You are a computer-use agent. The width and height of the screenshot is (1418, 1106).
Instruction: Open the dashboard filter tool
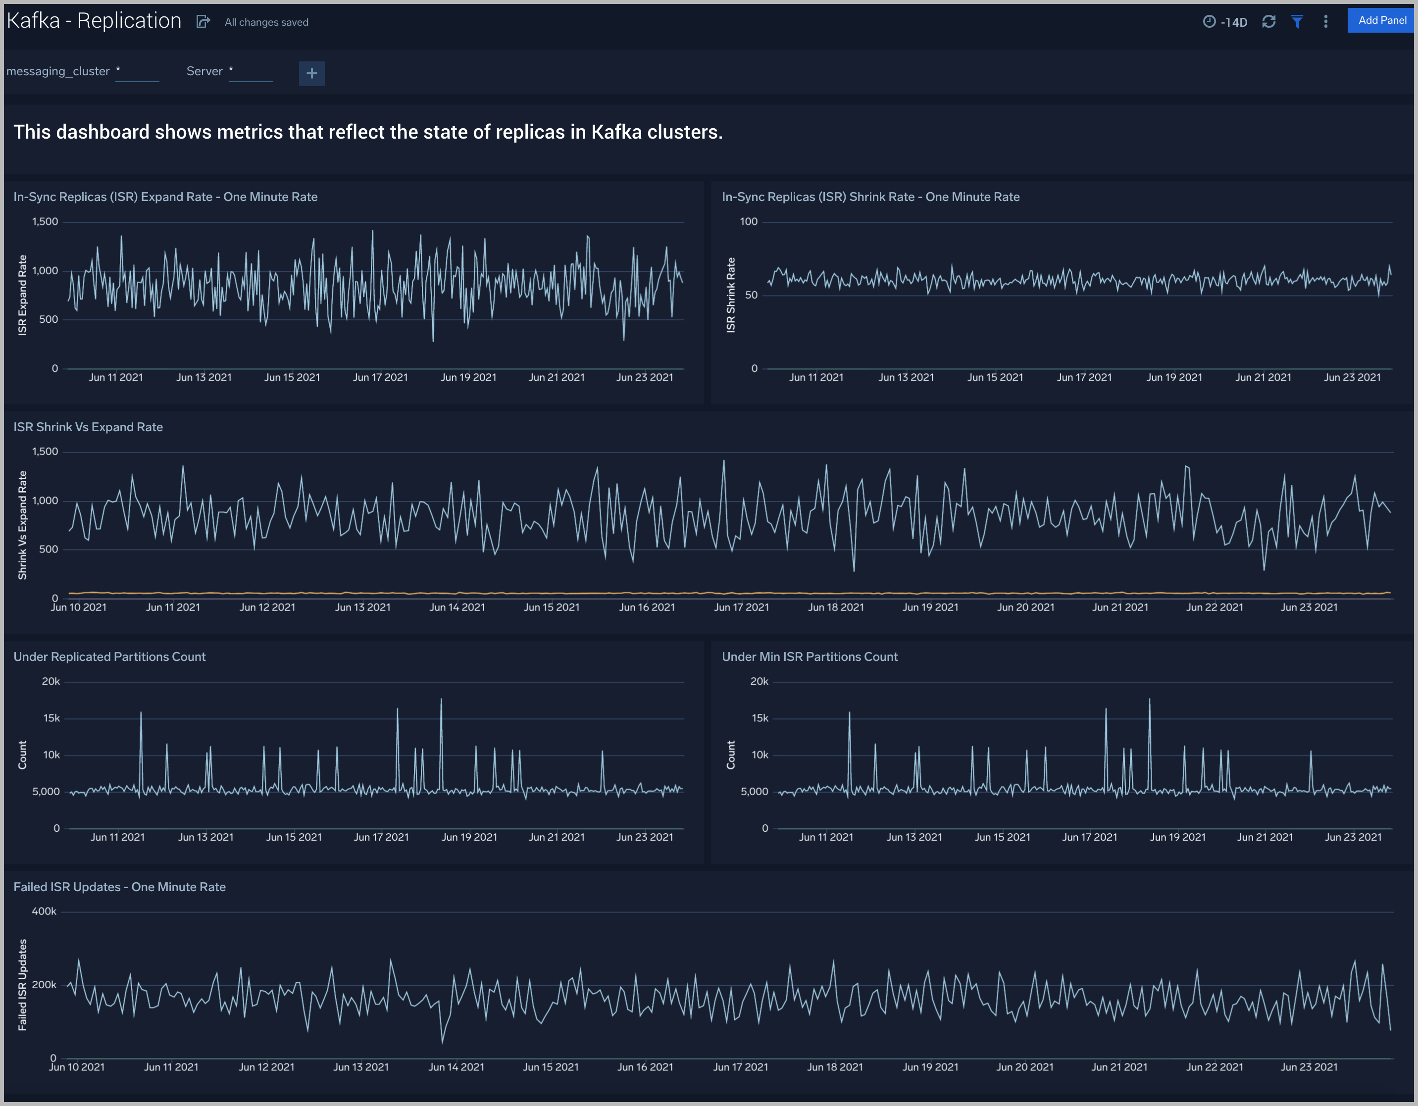tap(1297, 21)
